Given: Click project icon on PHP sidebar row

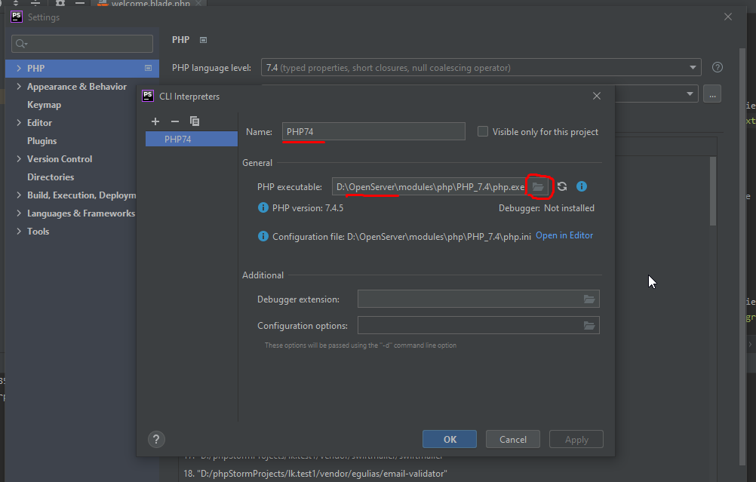Looking at the screenshot, I should point(149,69).
